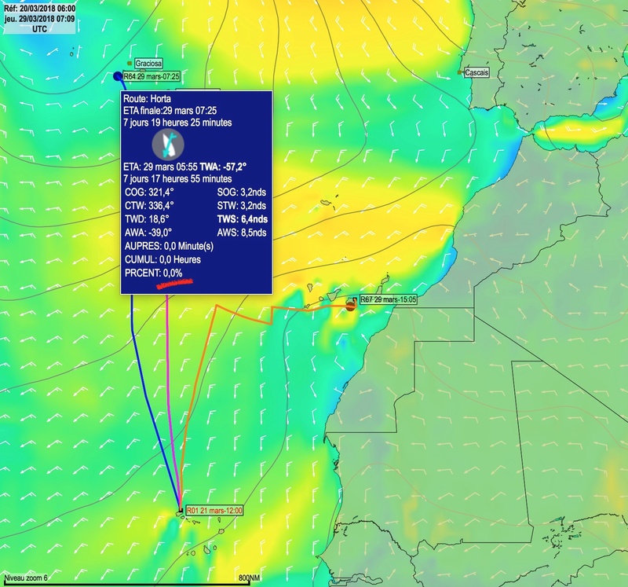
Task: Click the SOG: 3,2nds value
Action: (x=242, y=192)
